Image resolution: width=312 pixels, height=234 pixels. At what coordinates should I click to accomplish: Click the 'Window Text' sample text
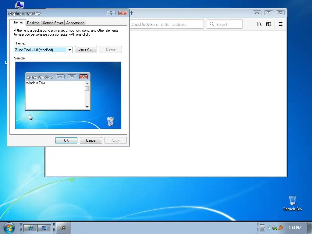[36, 83]
